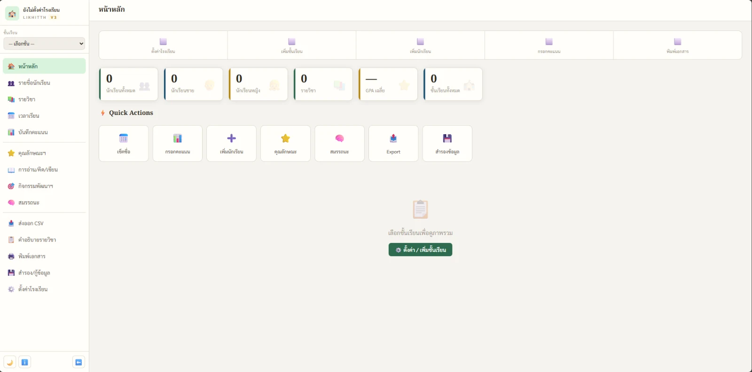This screenshot has width=752, height=372.
Task: Collapse the sidebar with the arrow icon
Action: tap(78, 362)
